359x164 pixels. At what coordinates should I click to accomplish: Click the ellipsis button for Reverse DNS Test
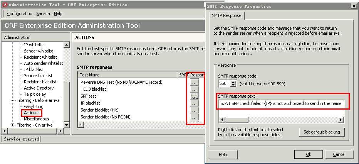pyautogui.click(x=195, y=83)
